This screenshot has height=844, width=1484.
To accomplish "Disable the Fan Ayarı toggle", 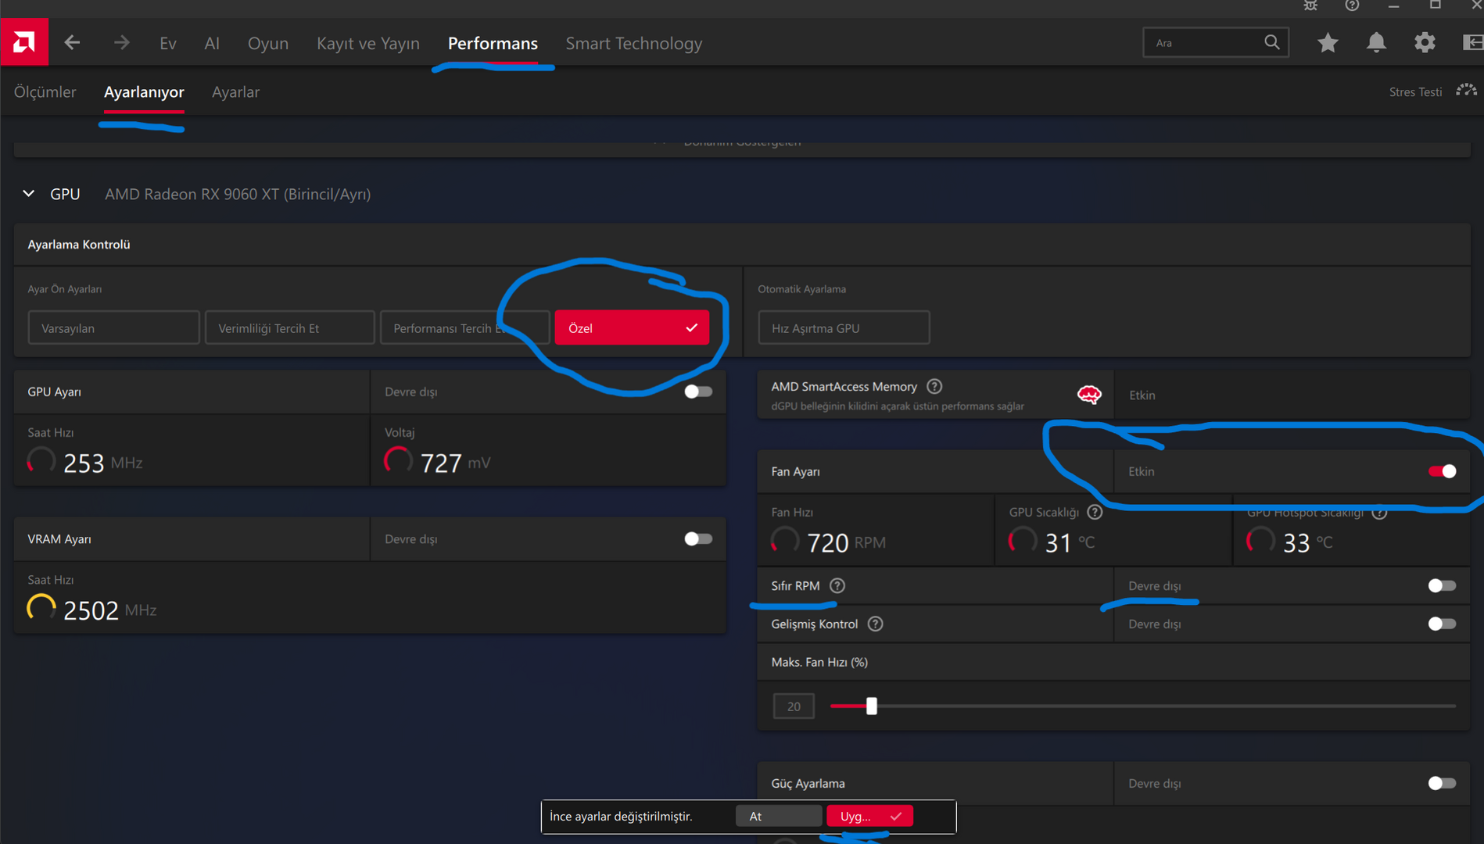I will [x=1443, y=471].
